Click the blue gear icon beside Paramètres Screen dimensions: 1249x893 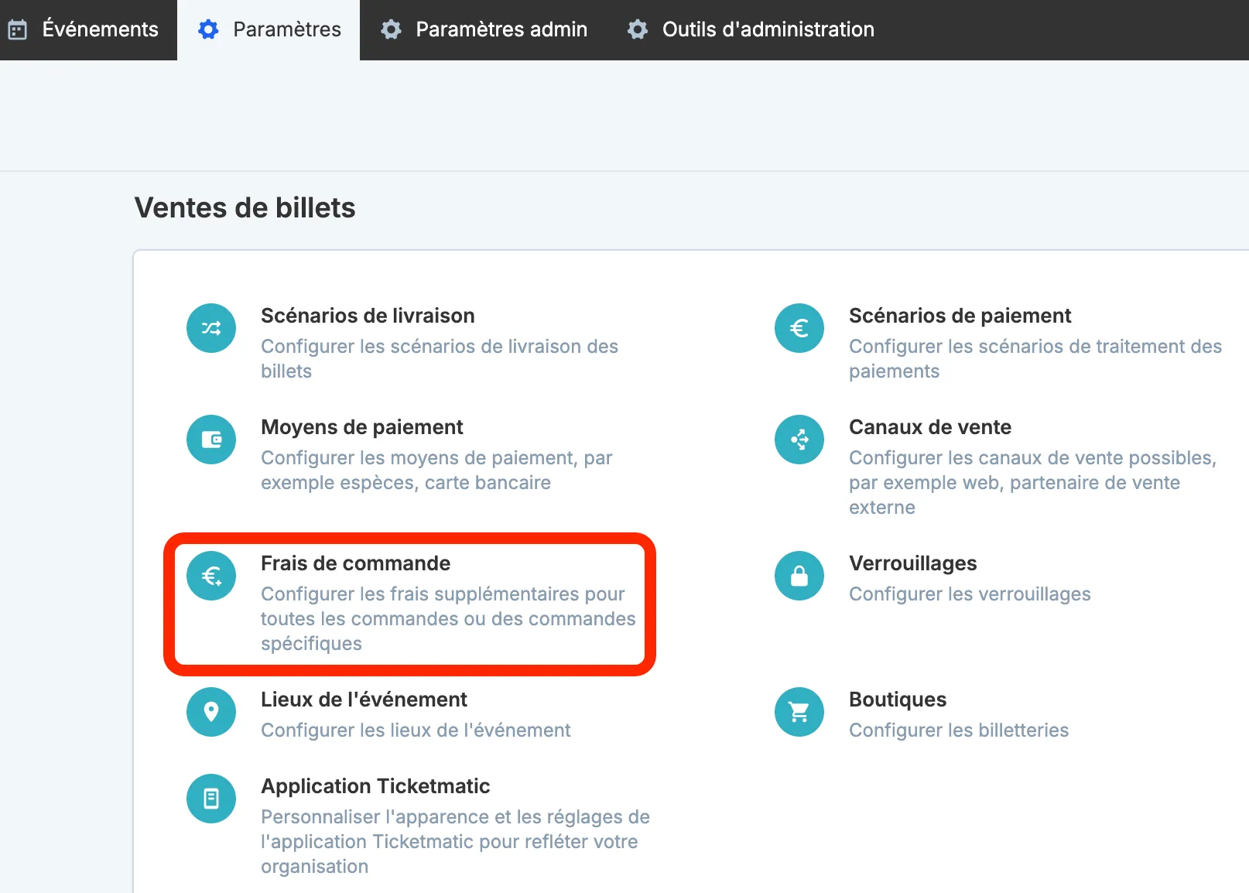(208, 29)
